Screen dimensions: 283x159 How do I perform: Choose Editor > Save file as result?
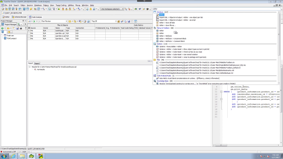[x=167, y=26]
